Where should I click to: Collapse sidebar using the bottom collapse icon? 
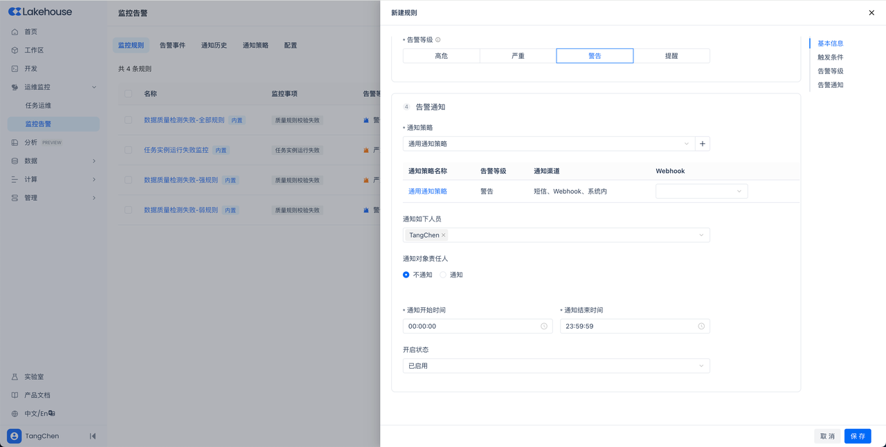tap(93, 436)
